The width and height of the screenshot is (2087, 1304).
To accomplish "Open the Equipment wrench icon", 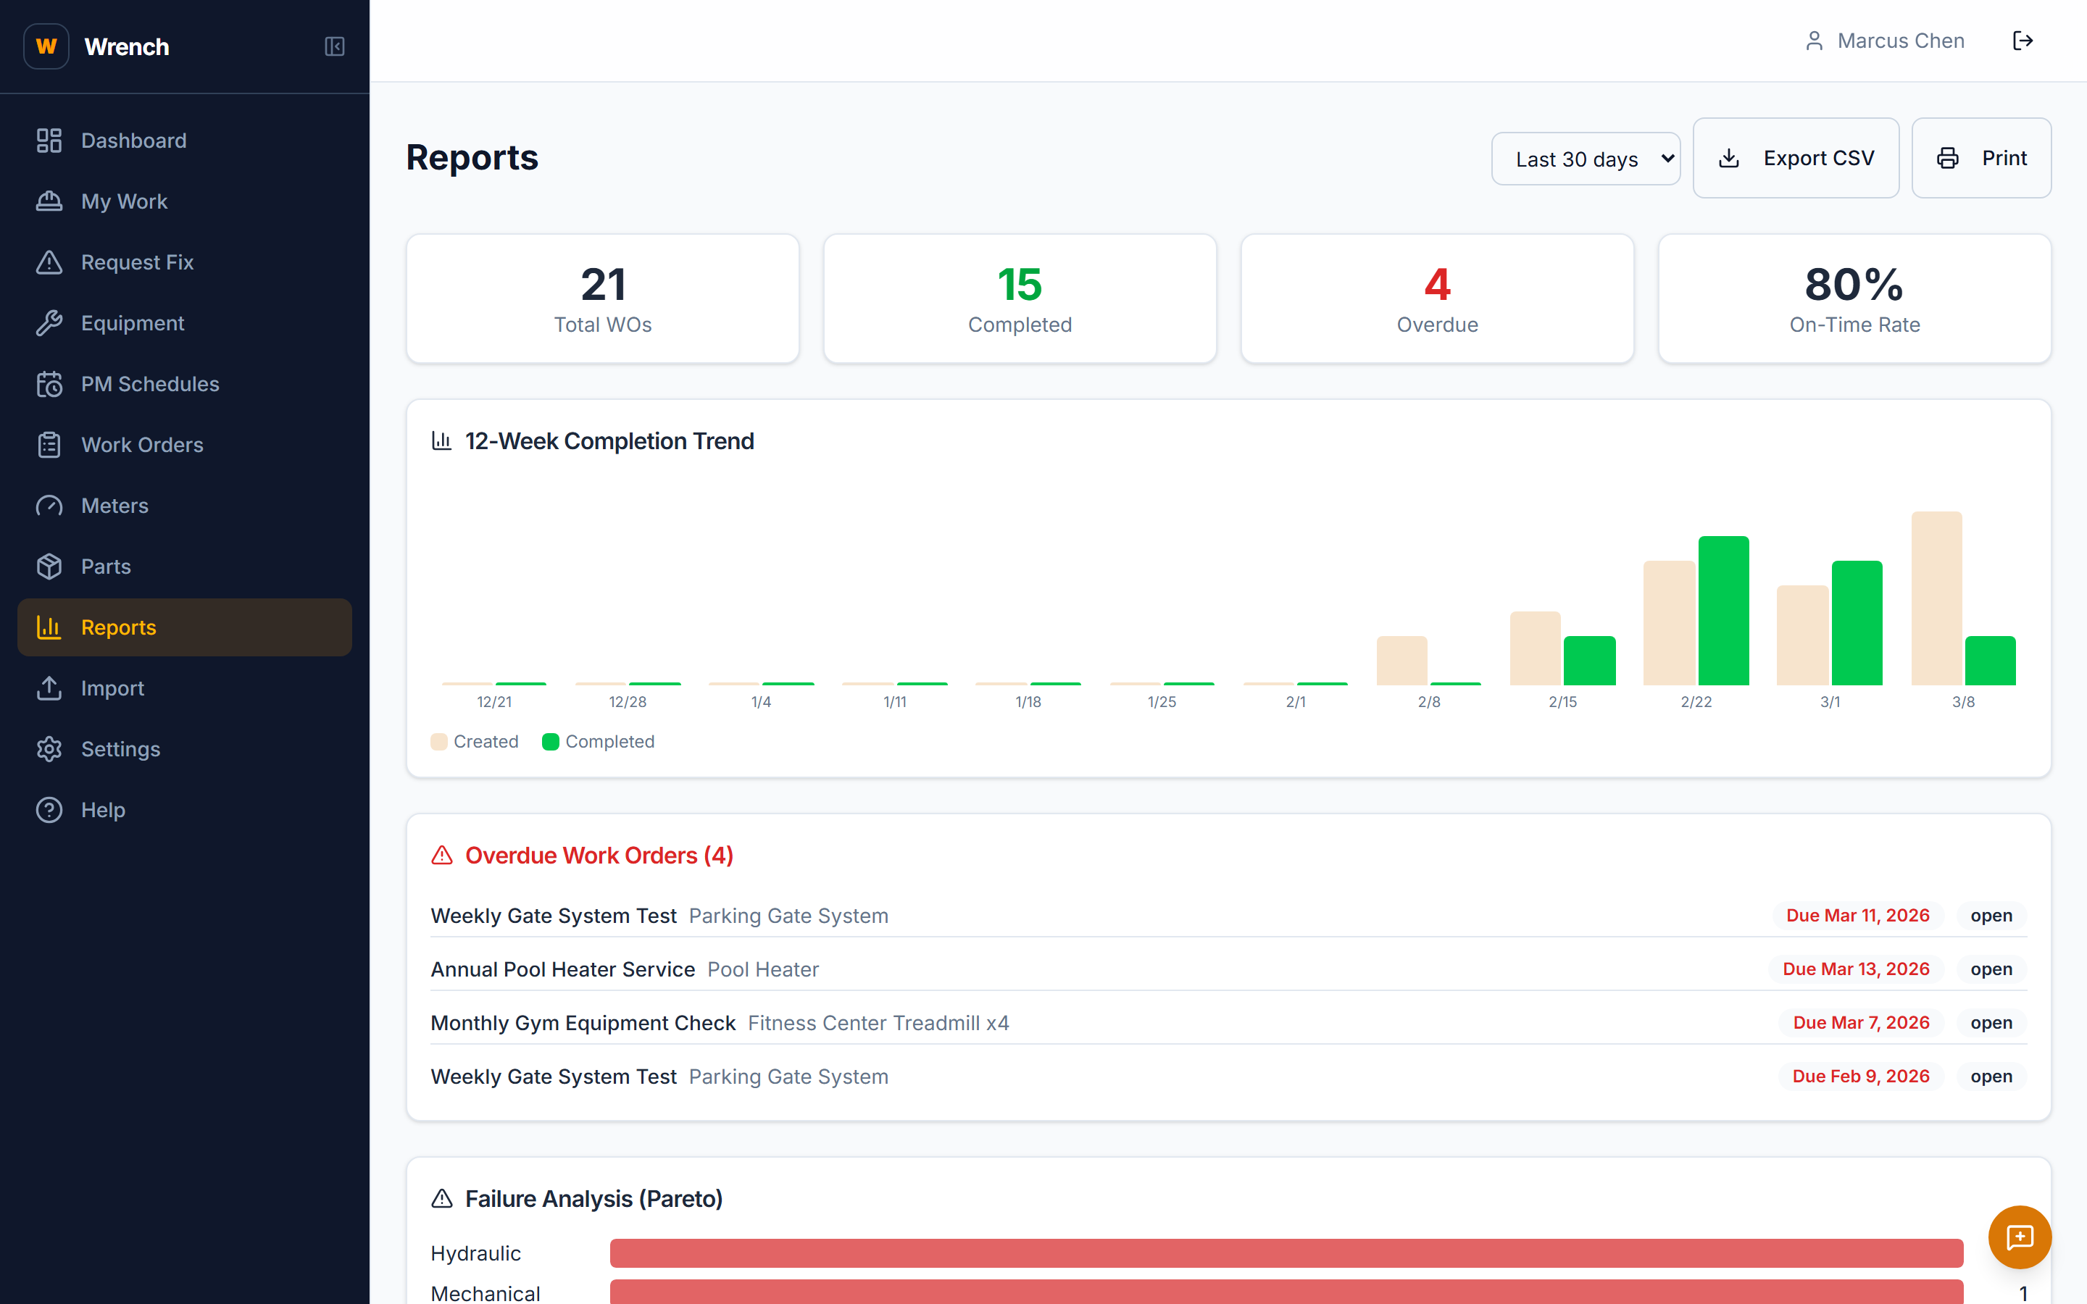I will [x=49, y=322].
